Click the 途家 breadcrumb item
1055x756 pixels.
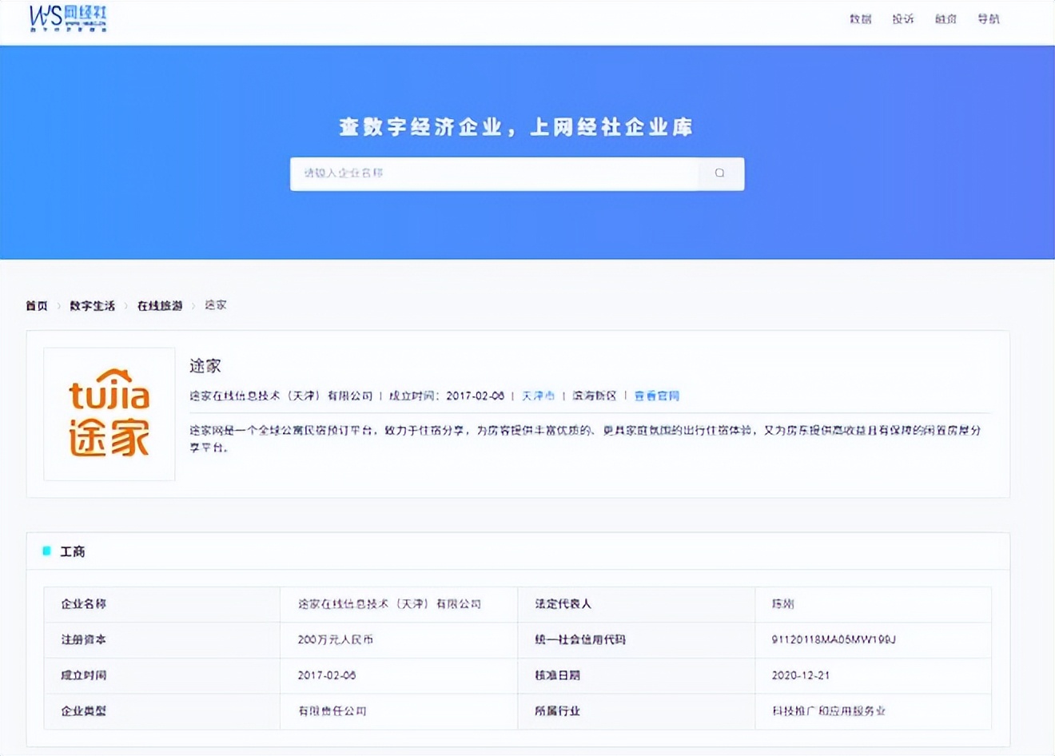[x=216, y=305]
